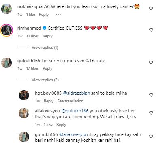This screenshot has height=147, width=156.
Task: Like hot.boy.0085's reply with heart icon
Action: pos(151,95)
